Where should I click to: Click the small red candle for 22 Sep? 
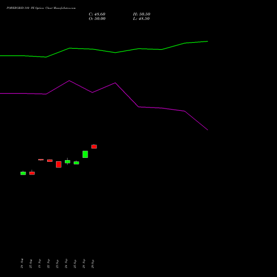[50, 161]
